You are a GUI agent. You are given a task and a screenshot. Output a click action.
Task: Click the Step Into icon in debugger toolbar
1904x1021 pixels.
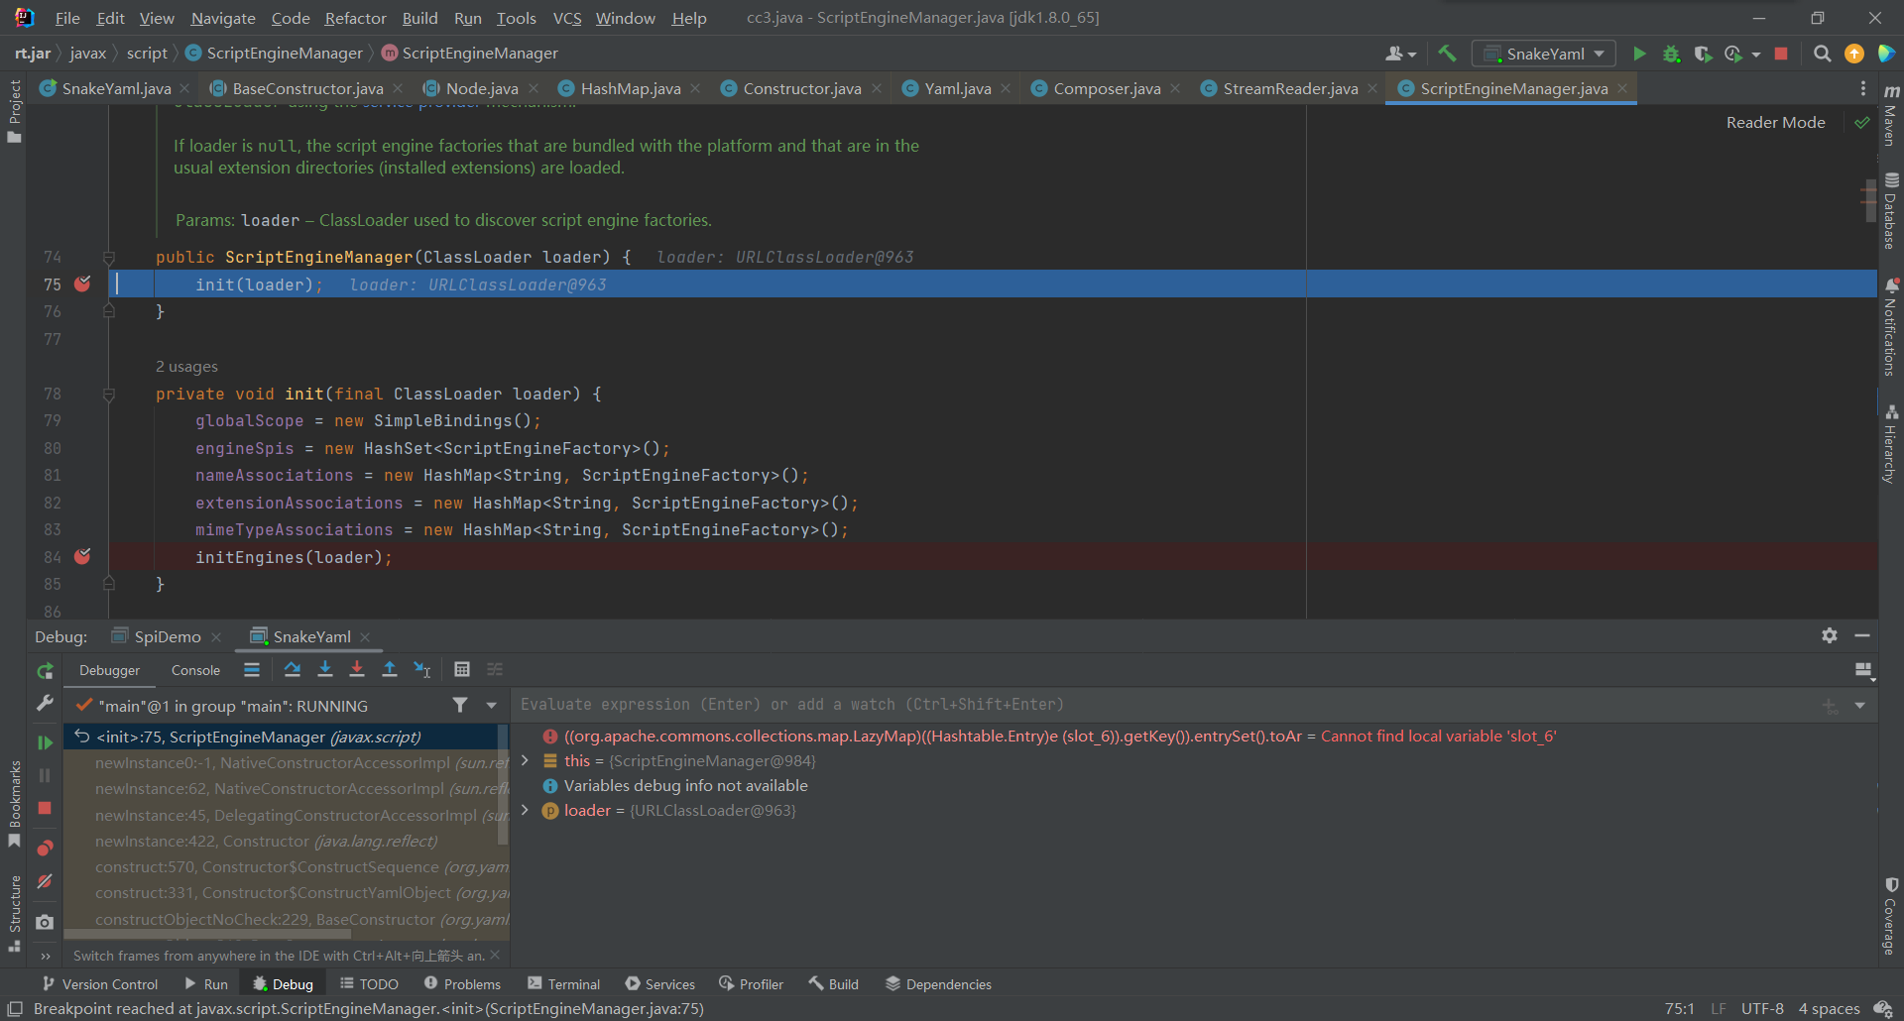[x=324, y=670]
